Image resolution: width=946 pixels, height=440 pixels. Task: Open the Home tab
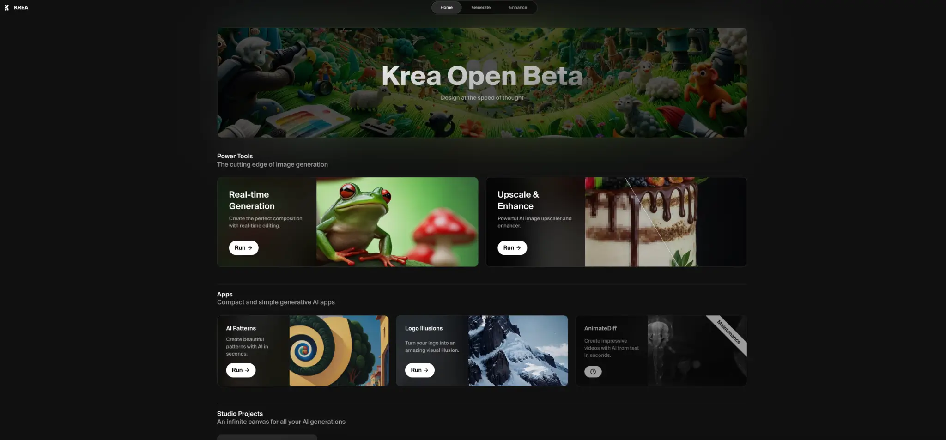(x=446, y=7)
